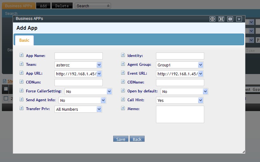
Task: Switch to the Basic tab
Action: click(x=24, y=40)
